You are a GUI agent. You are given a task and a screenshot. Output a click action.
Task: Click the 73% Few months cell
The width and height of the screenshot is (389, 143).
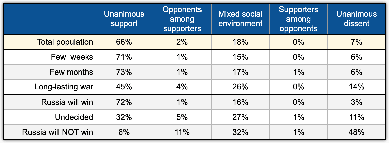124,72
